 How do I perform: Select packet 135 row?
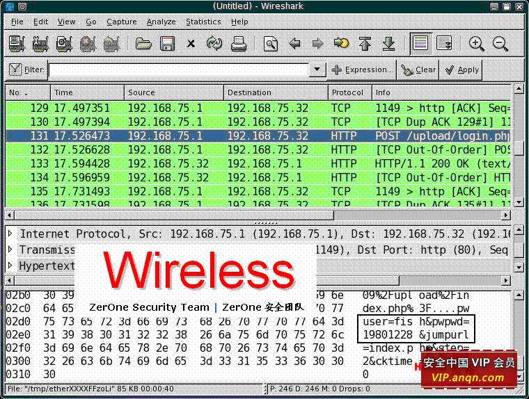[x=258, y=191]
